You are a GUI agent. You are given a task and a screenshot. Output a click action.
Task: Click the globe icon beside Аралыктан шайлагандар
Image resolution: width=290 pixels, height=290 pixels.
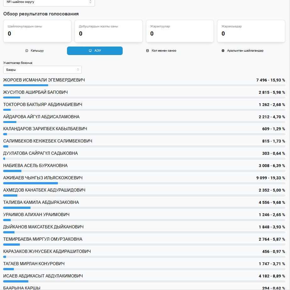[x=223, y=51]
